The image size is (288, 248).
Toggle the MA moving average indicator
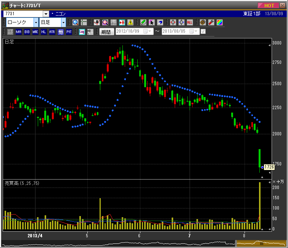tap(19, 32)
